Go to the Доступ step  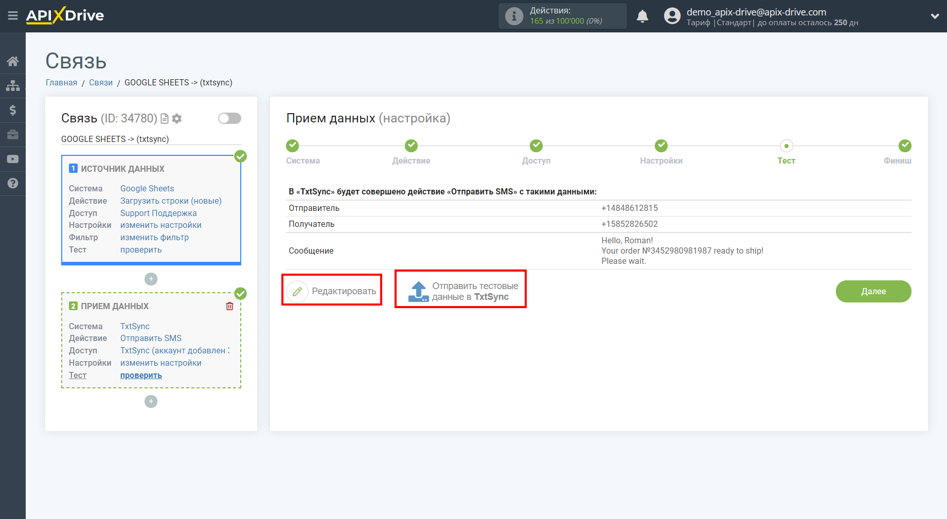click(x=536, y=146)
